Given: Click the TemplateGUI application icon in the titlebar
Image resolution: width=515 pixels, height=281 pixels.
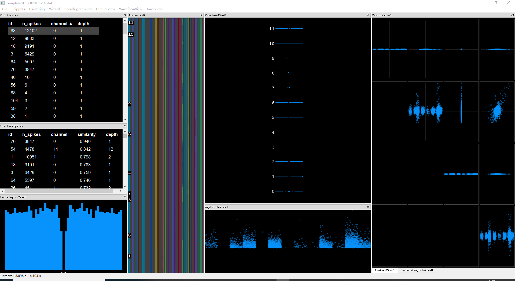Looking at the screenshot, I should coord(2,3).
